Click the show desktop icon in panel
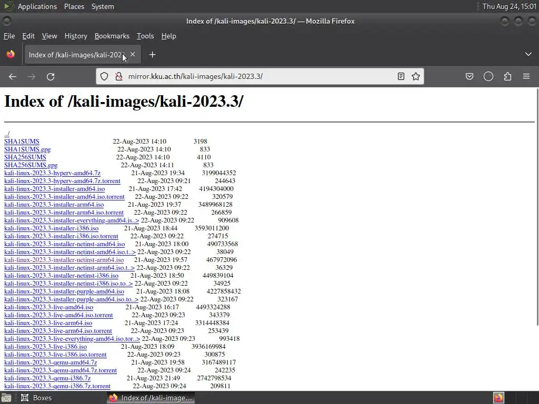Image resolution: width=539 pixels, height=404 pixels. (6, 398)
